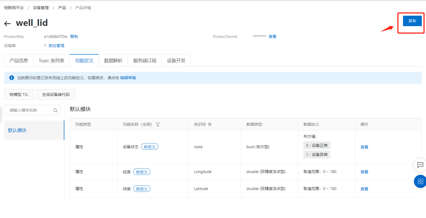Viewport: 426px width, 218px height.
Task: Click the 编辑草稿 link in notice
Action: [128, 78]
